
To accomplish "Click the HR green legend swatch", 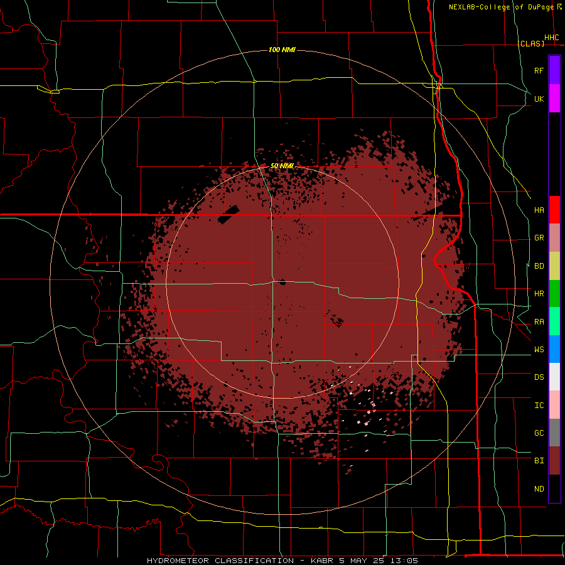I will click(x=554, y=294).
